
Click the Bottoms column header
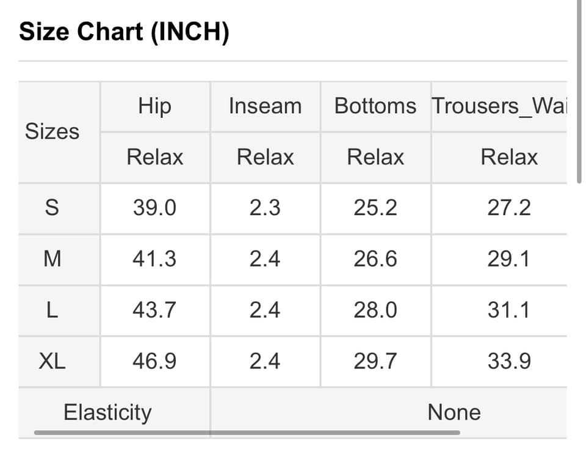pos(375,106)
